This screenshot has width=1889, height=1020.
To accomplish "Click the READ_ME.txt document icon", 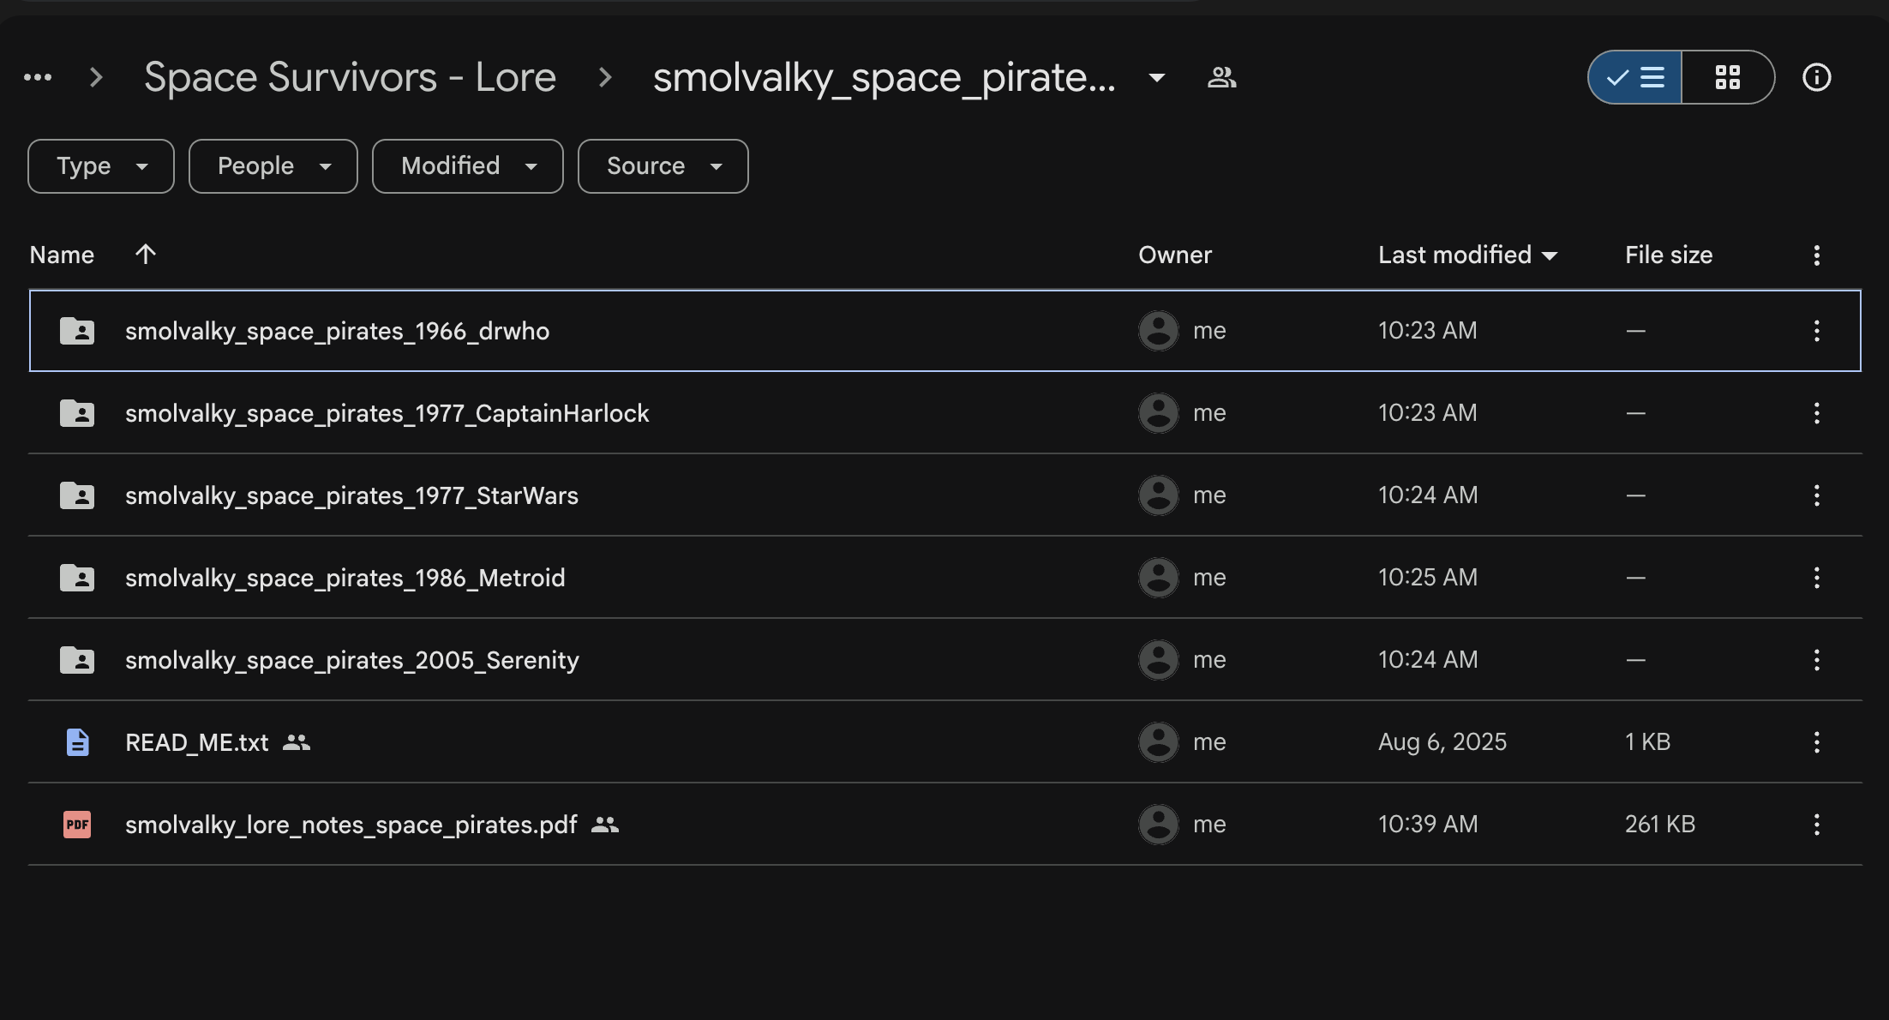I will point(77,742).
